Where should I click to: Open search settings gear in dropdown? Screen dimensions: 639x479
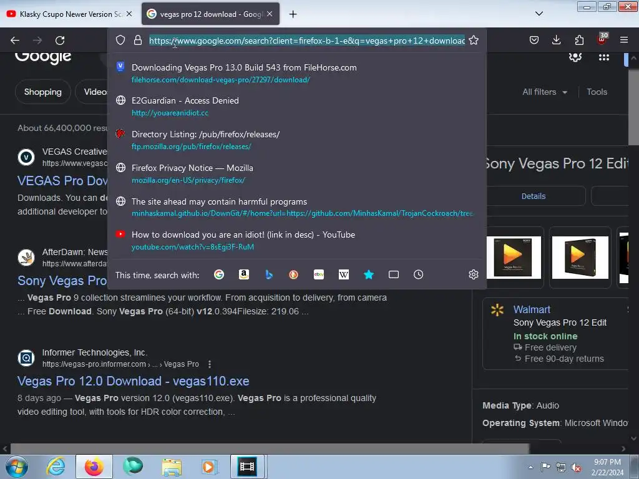point(474,274)
